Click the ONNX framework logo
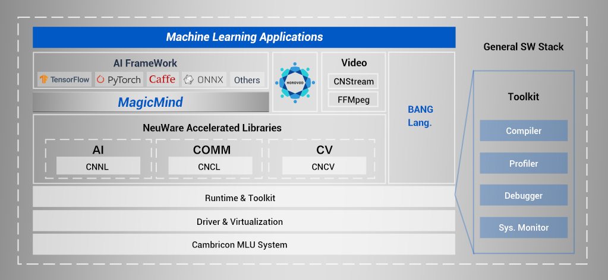Screen dimensions: 608x280 (204, 79)
